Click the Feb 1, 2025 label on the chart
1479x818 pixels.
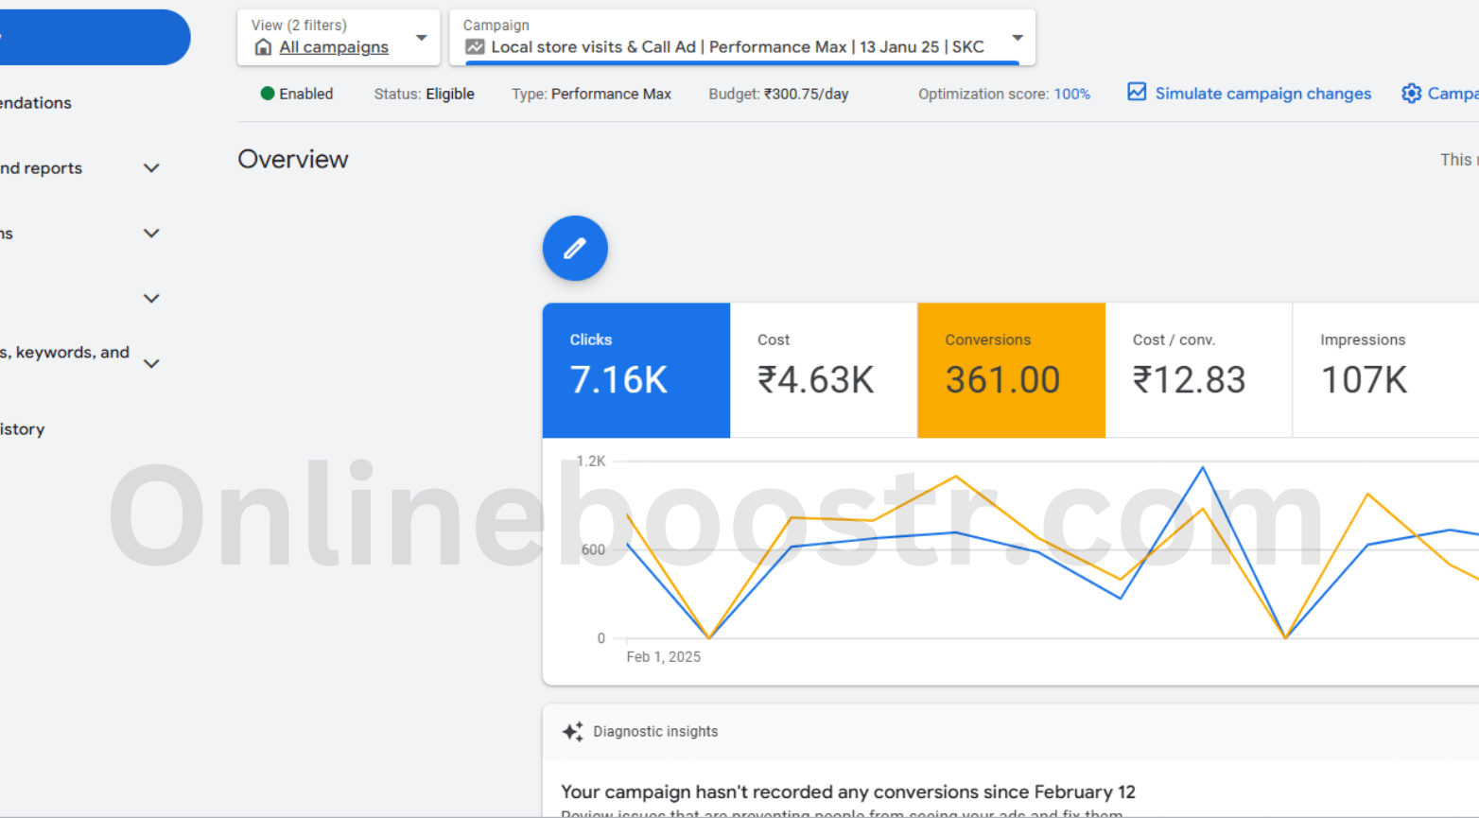pos(663,656)
